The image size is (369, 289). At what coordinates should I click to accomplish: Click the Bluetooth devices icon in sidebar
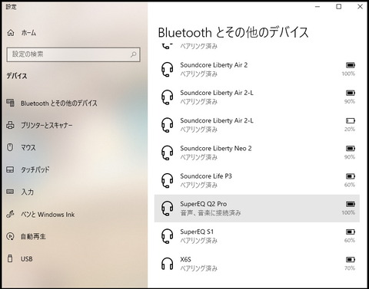tap(10, 103)
